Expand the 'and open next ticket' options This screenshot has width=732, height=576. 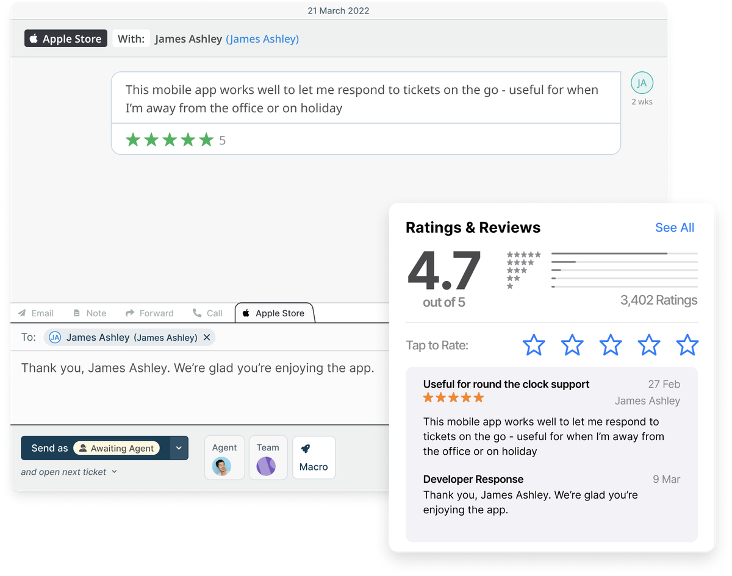point(69,472)
